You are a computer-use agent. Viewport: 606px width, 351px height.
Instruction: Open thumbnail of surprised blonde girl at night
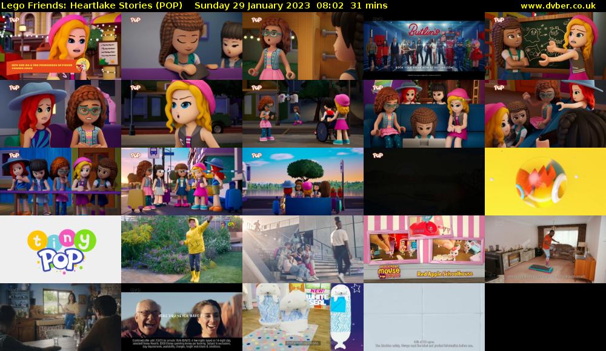182,114
